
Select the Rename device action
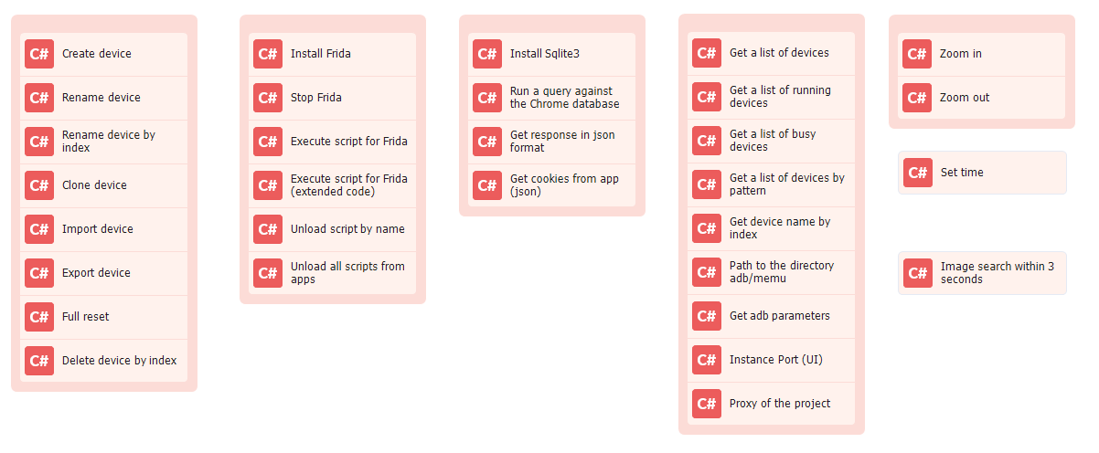tap(104, 98)
